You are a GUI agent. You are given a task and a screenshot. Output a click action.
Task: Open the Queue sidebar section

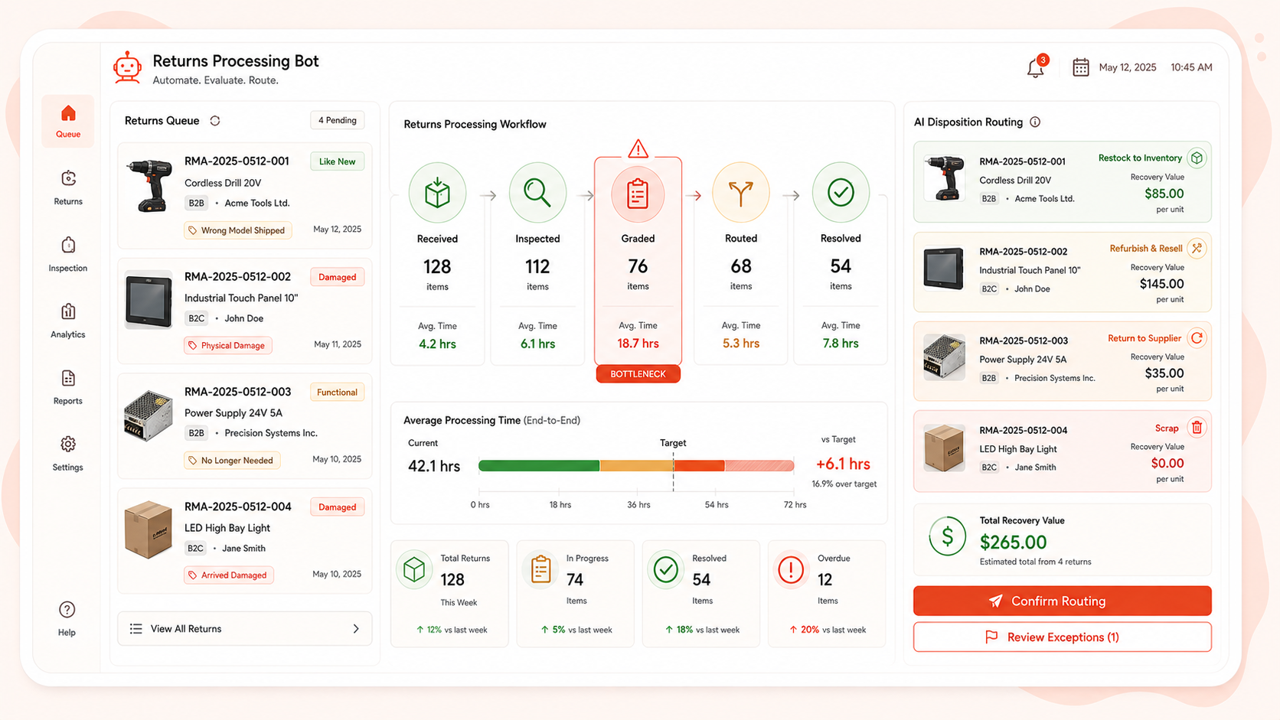68,122
